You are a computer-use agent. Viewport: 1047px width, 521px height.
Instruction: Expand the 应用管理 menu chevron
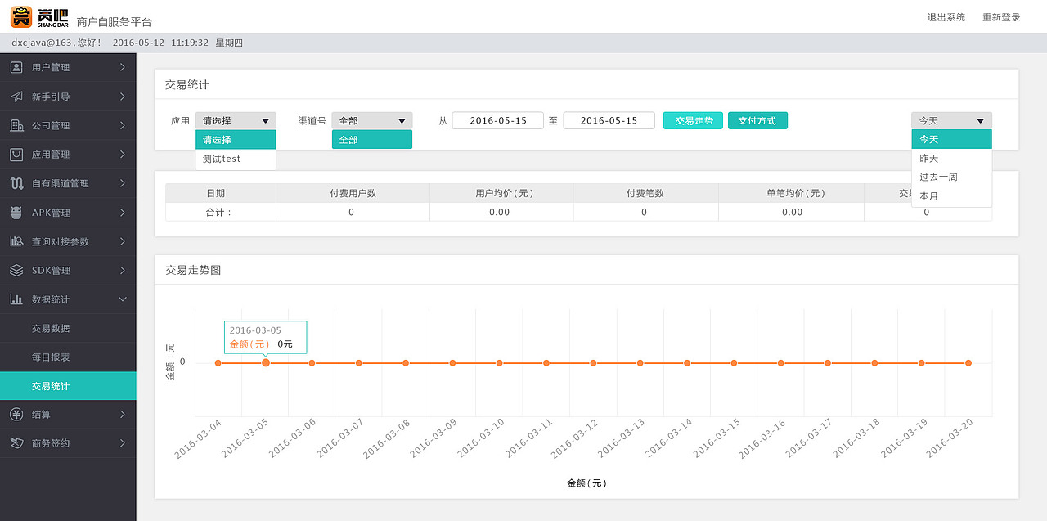pyautogui.click(x=123, y=155)
